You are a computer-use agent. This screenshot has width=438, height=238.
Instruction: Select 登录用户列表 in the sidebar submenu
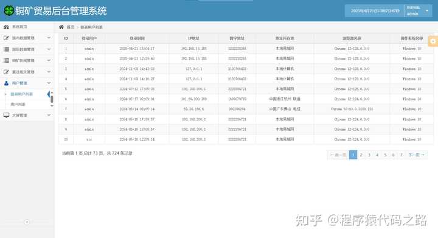tap(21, 94)
